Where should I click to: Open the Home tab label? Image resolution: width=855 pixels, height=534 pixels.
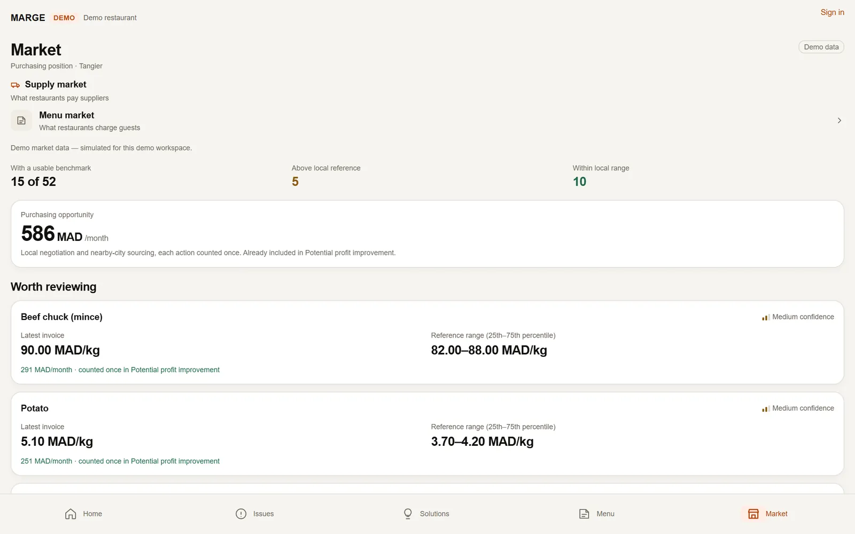click(x=92, y=514)
